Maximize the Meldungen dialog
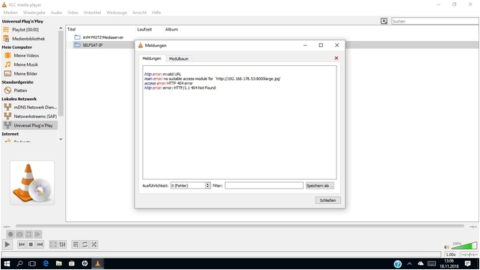Screen dimensions: 480x270 (321, 46)
